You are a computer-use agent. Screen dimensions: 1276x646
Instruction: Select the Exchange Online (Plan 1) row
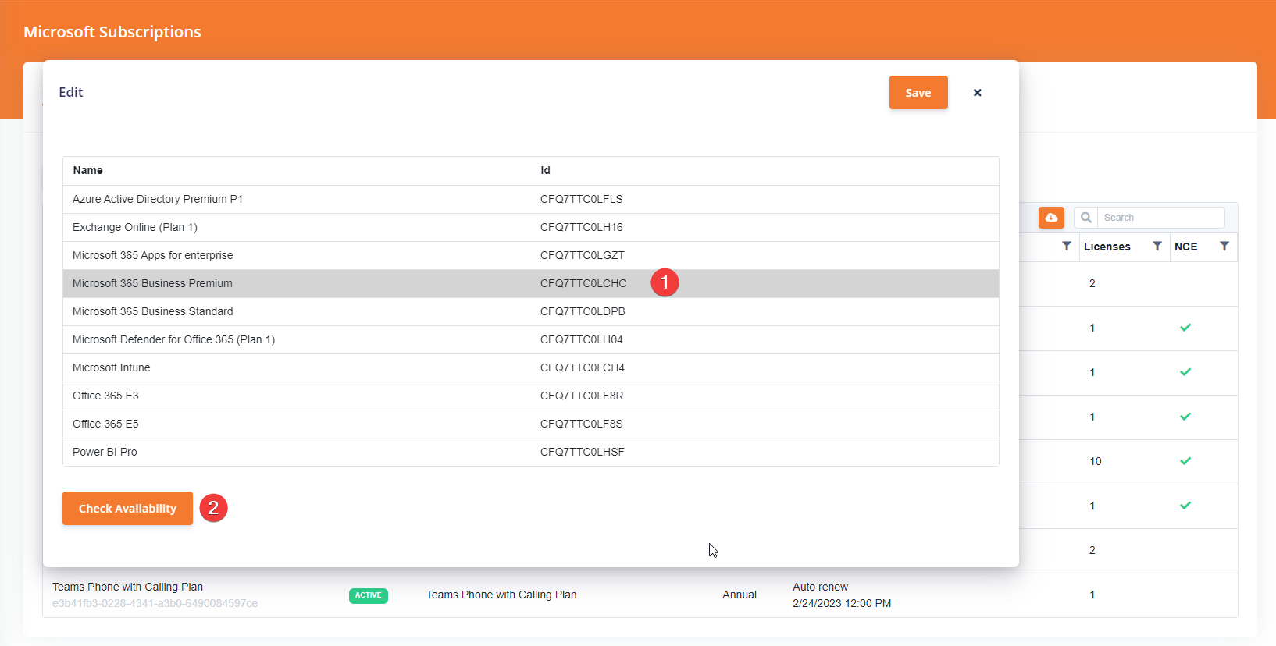pyautogui.click(x=531, y=228)
